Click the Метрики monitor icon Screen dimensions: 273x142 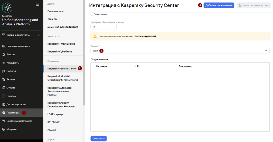tap(4, 129)
